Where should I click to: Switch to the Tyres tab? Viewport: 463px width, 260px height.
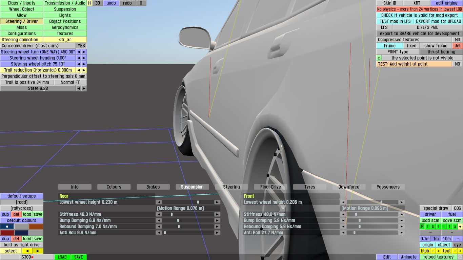pos(310,187)
